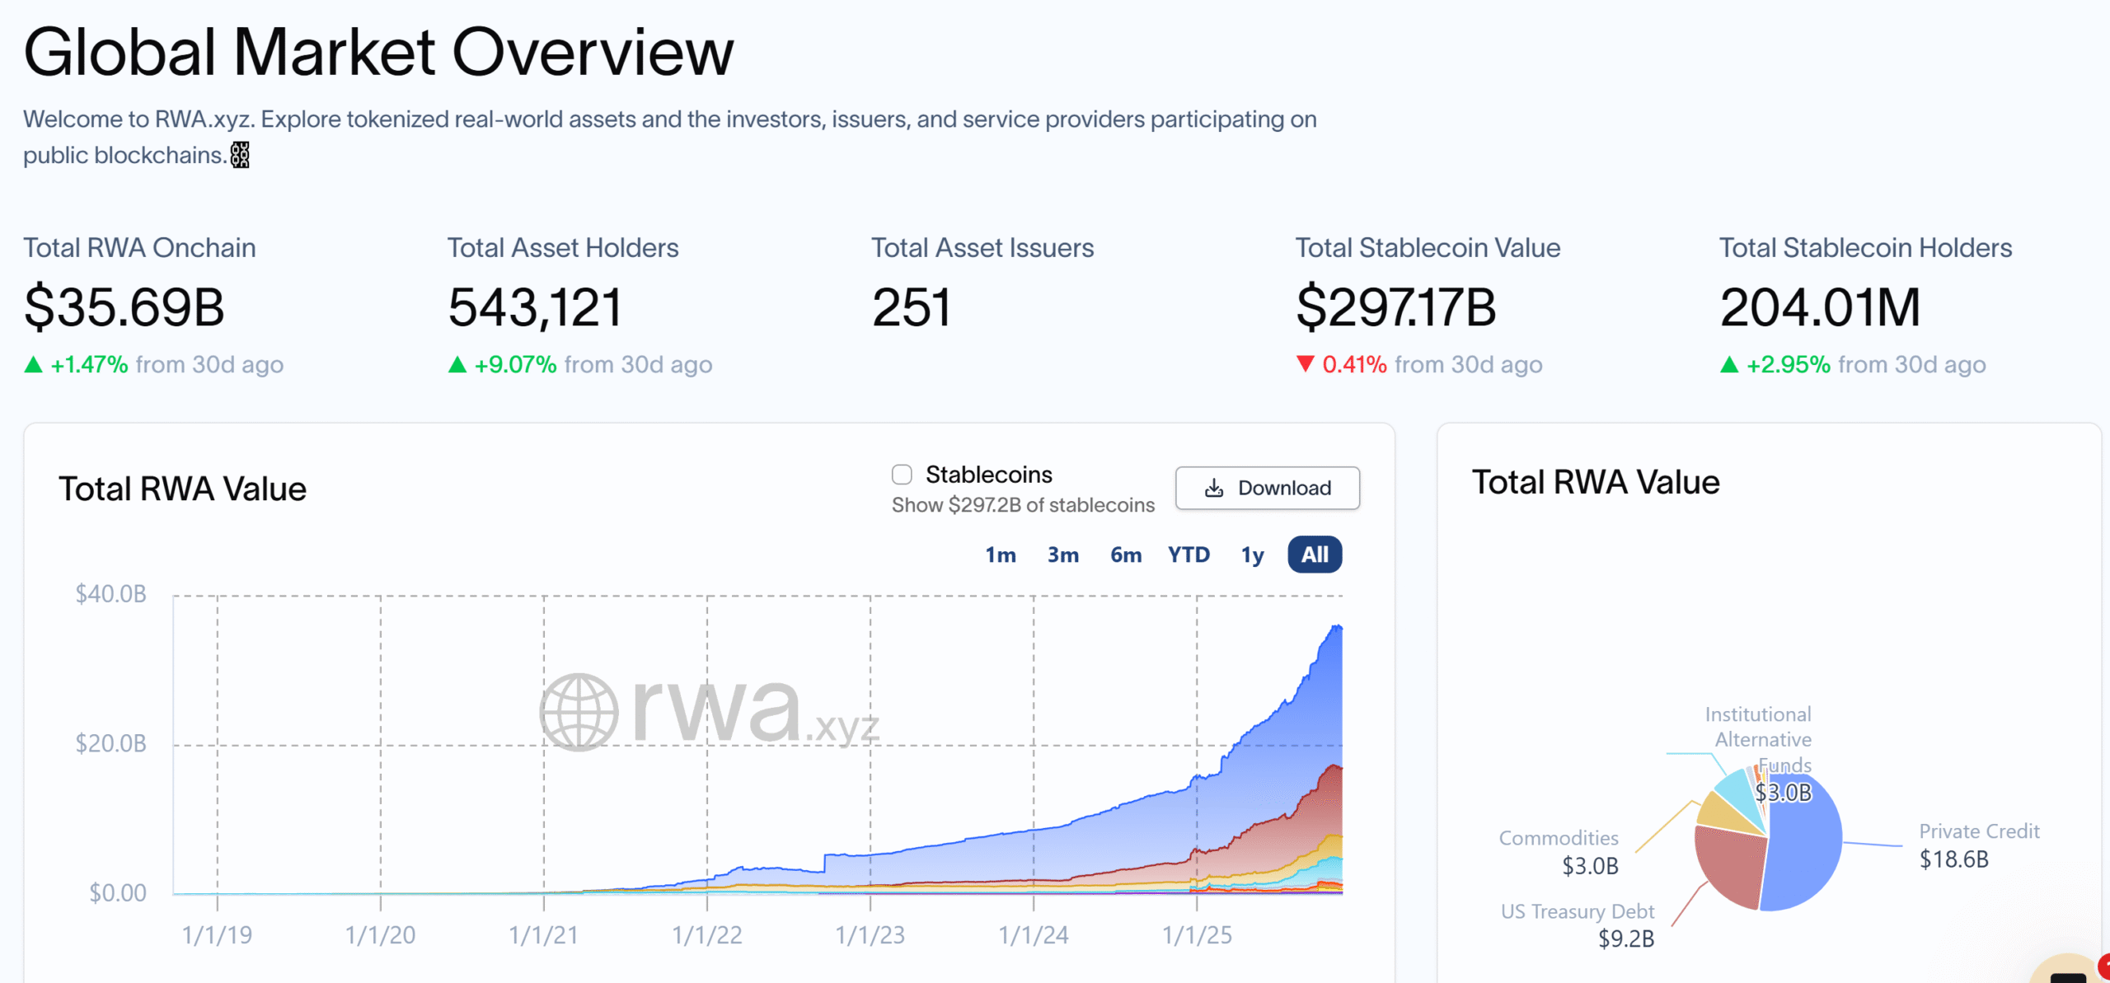Select the YTD time range
Viewport: 2110px width, 983px height.
pyautogui.click(x=1189, y=555)
